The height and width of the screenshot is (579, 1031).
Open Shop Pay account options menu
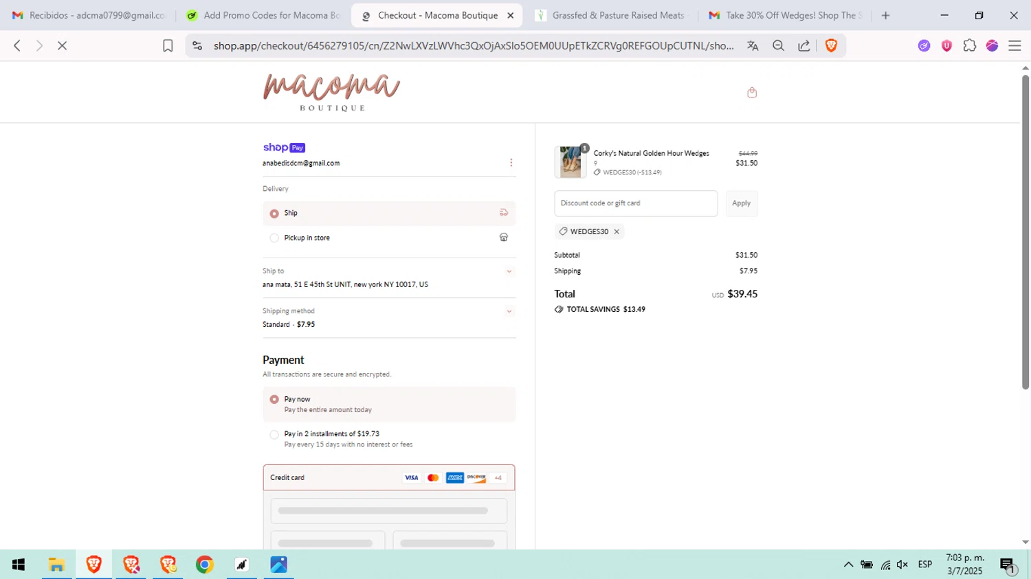pos(511,163)
